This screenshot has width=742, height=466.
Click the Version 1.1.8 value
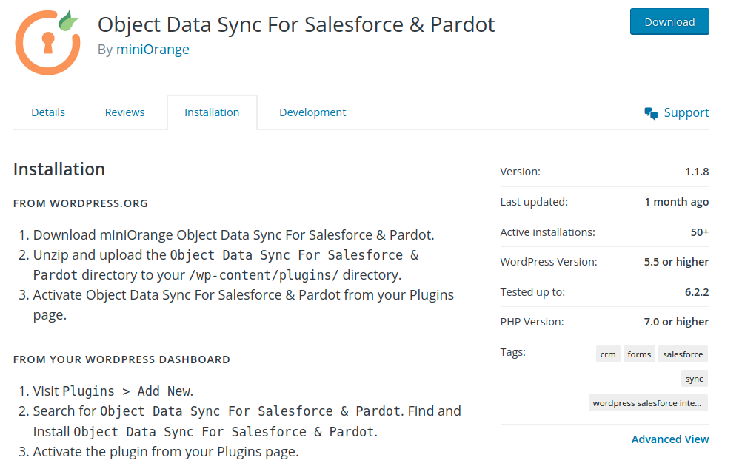click(697, 171)
